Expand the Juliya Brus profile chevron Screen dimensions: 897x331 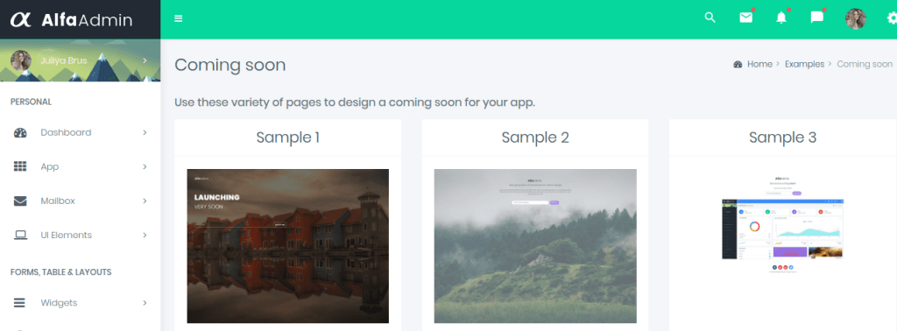(x=145, y=60)
